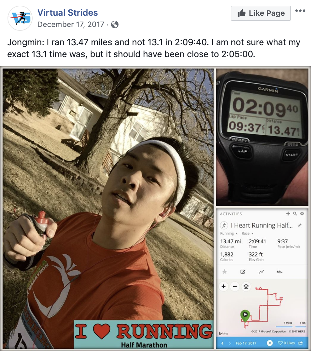Screen dimensions: 311x351
Task: Click the public globe privacy icon
Action: pos(115,24)
